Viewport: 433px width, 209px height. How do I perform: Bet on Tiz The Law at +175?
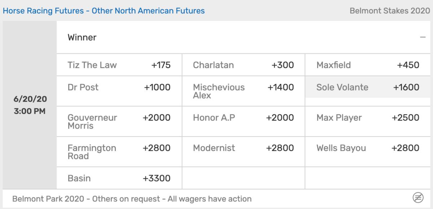[x=119, y=65]
